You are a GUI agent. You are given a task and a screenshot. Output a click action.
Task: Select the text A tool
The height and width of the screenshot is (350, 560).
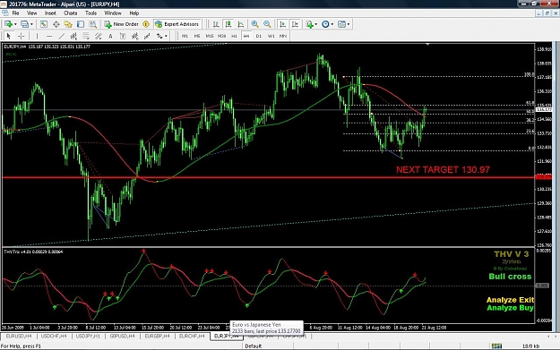[110, 36]
